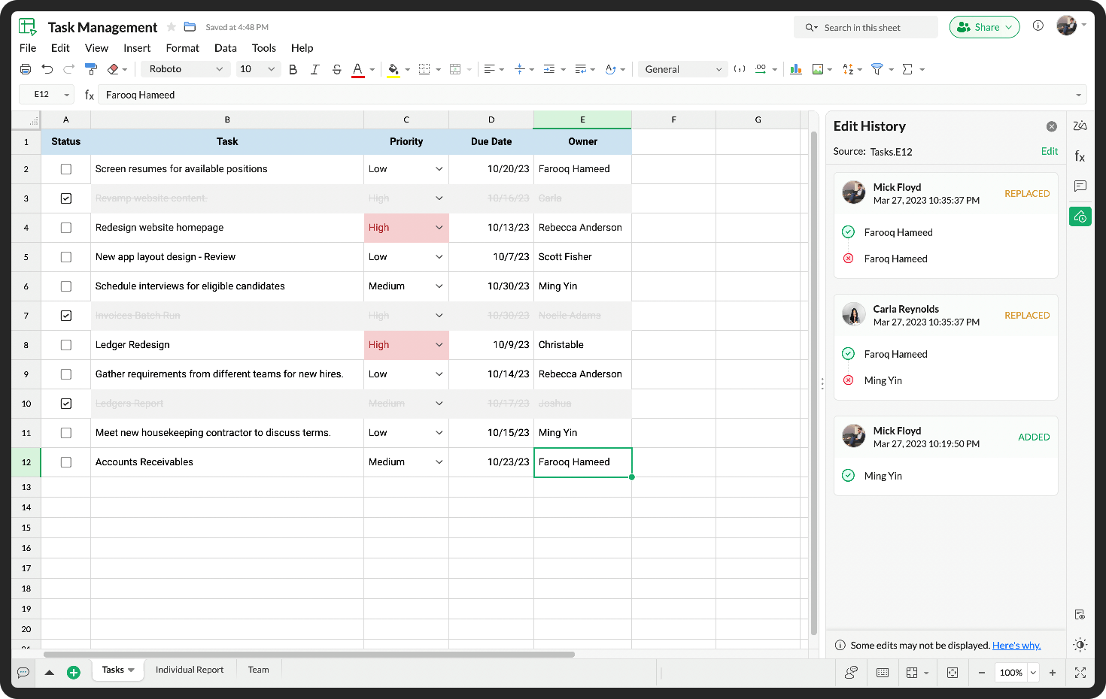
Task: Click the Redo arrow icon
Action: [68, 69]
